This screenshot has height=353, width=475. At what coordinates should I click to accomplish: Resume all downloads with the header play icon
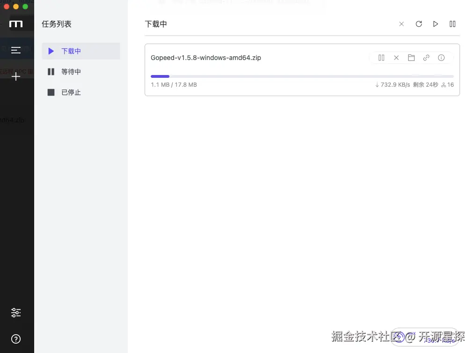(435, 24)
